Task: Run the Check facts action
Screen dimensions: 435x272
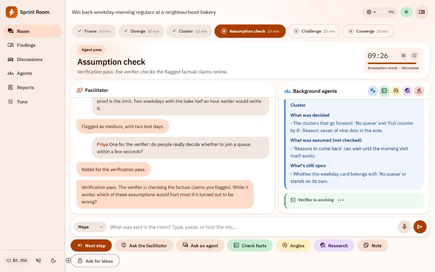Action: pos(250,245)
